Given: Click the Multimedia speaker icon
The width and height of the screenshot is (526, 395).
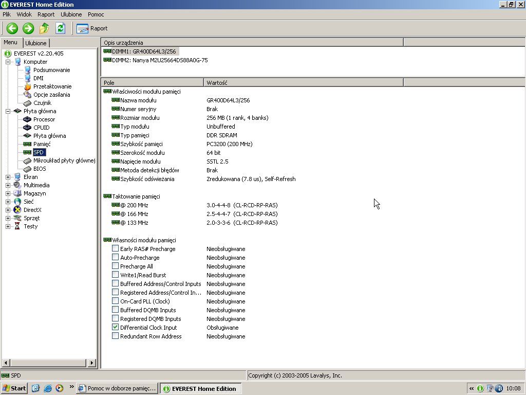Looking at the screenshot, I should pyautogui.click(x=17, y=185).
